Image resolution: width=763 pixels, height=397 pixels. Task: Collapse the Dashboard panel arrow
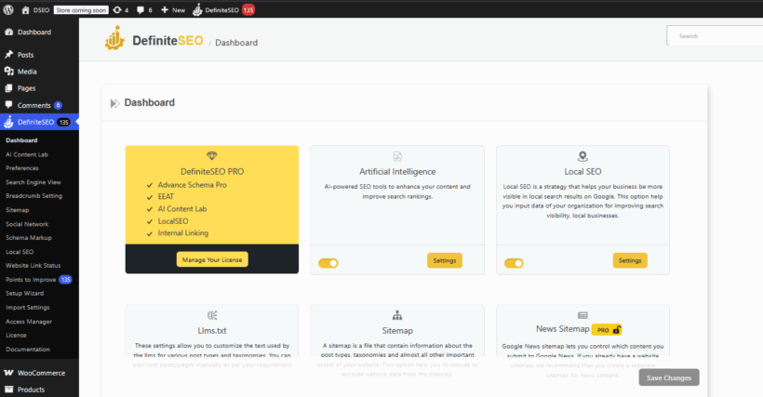114,103
